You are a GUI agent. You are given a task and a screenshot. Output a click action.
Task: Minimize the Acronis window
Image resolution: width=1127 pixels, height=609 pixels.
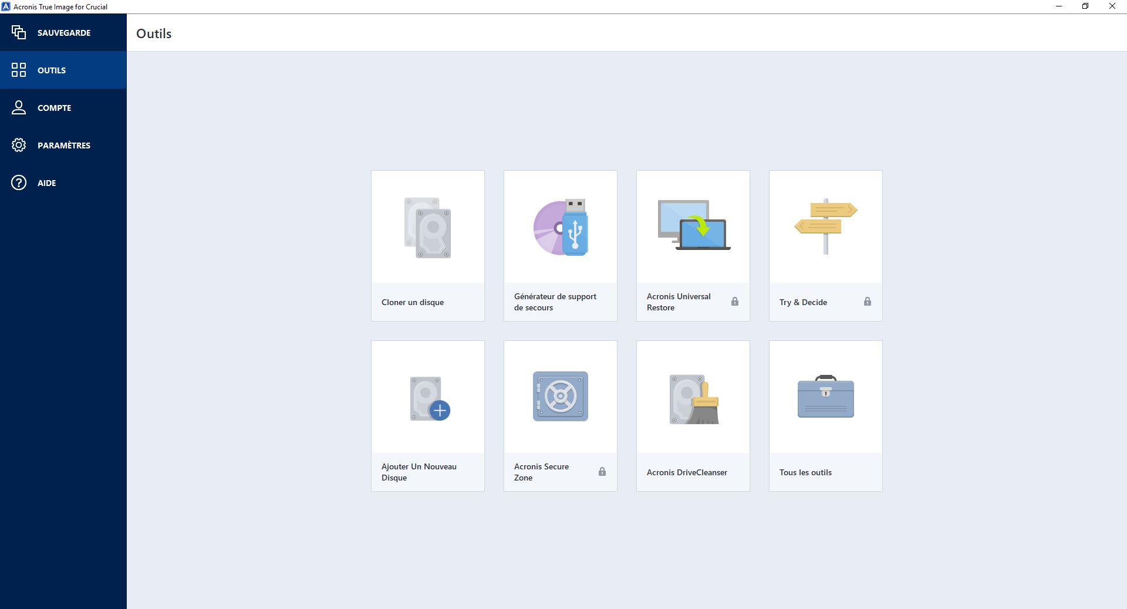[x=1059, y=6]
